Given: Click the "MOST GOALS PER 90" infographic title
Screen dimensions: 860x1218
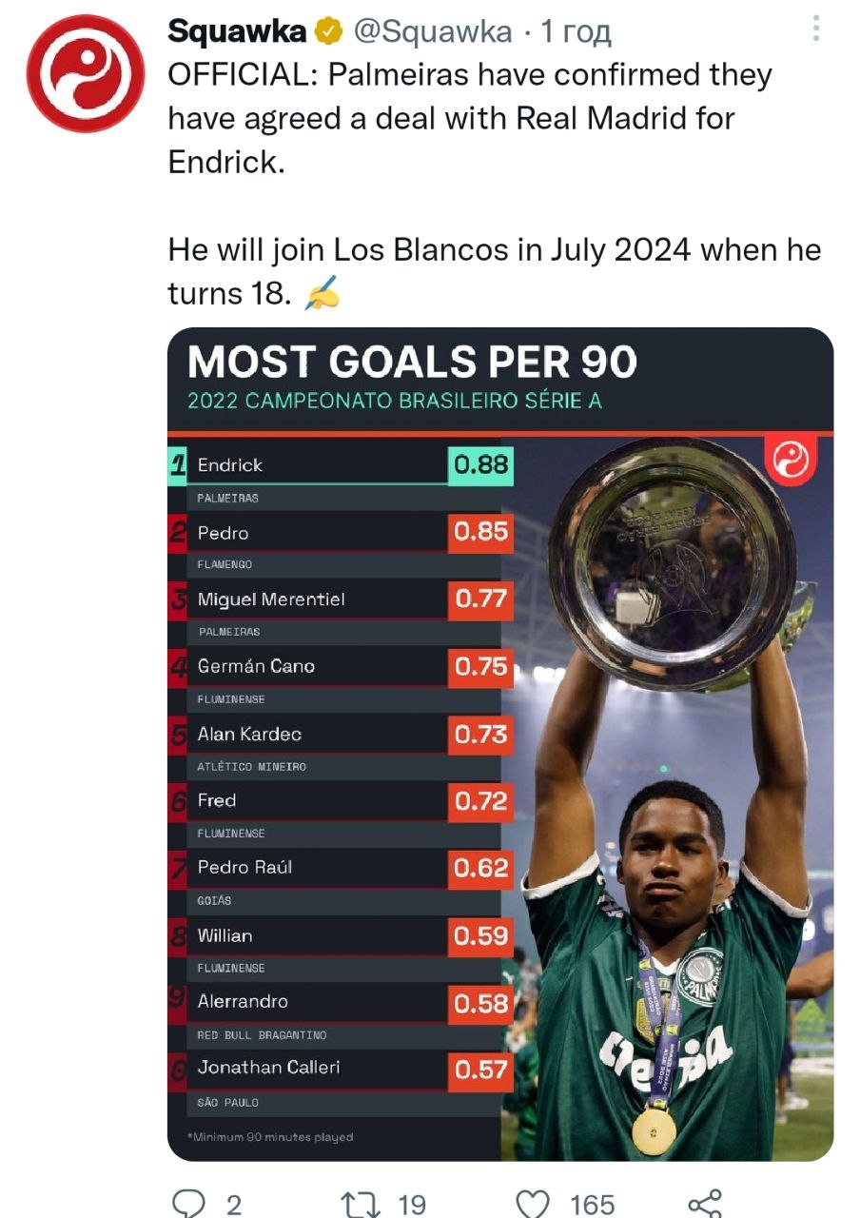Looking at the screenshot, I should click(x=412, y=363).
